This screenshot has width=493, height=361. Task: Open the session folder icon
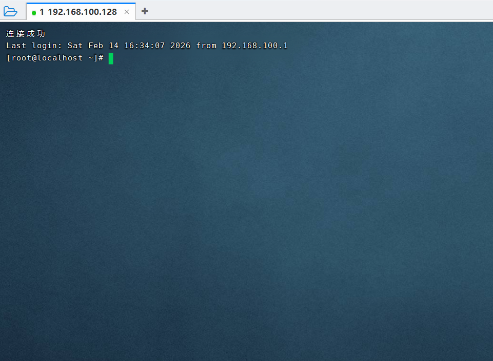10,11
